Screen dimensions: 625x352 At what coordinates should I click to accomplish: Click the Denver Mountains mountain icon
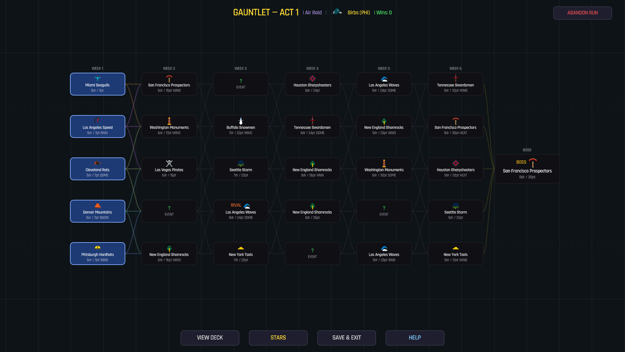point(97,206)
